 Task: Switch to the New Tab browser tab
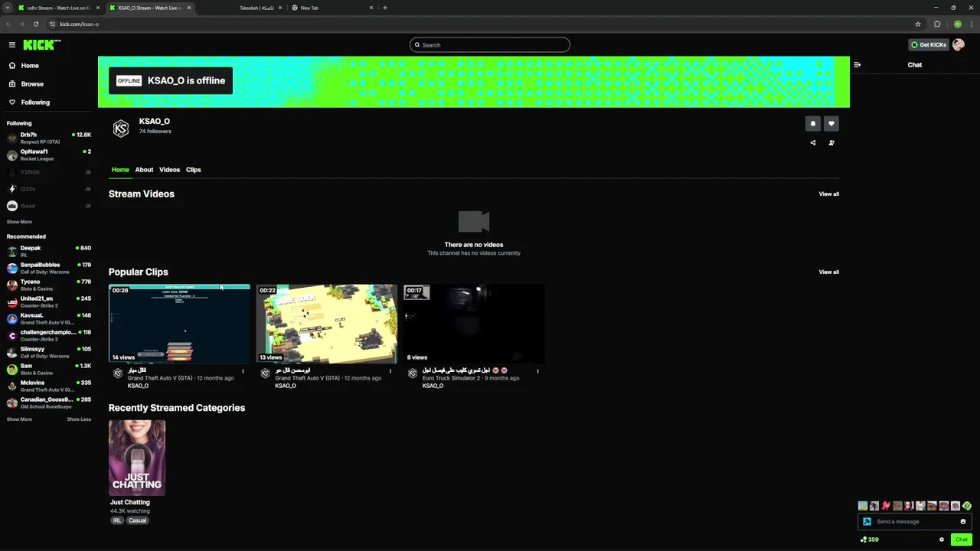[x=332, y=8]
